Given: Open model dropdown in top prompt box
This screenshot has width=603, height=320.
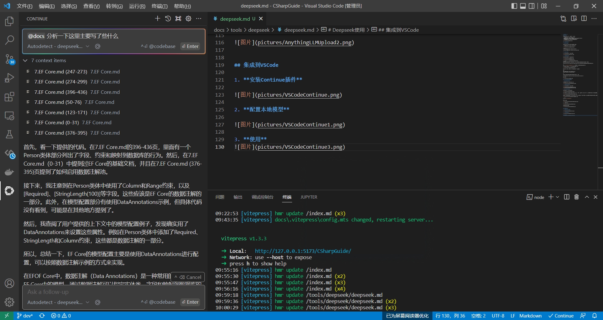Looking at the screenshot, I should click(58, 46).
